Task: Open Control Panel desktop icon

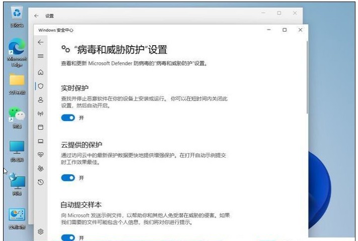Action: point(17,219)
